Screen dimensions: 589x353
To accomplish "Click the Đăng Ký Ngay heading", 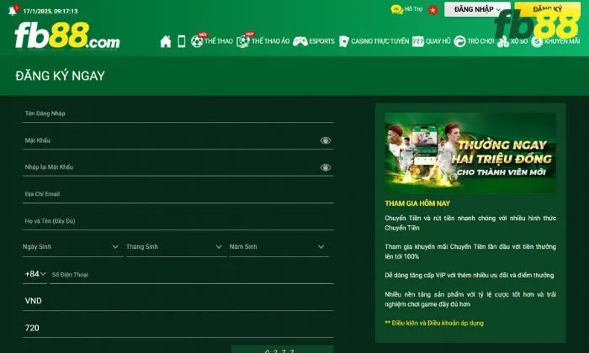I will (x=60, y=76).
